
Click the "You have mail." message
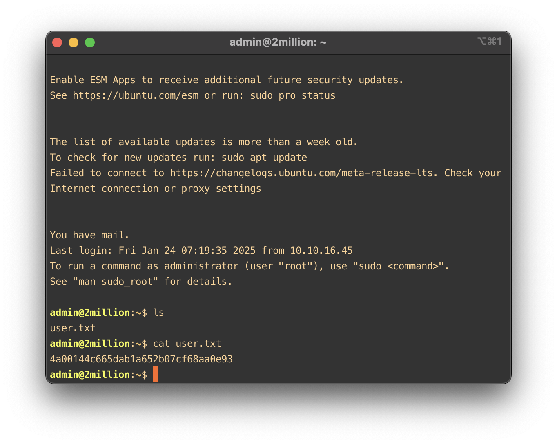[x=89, y=235]
